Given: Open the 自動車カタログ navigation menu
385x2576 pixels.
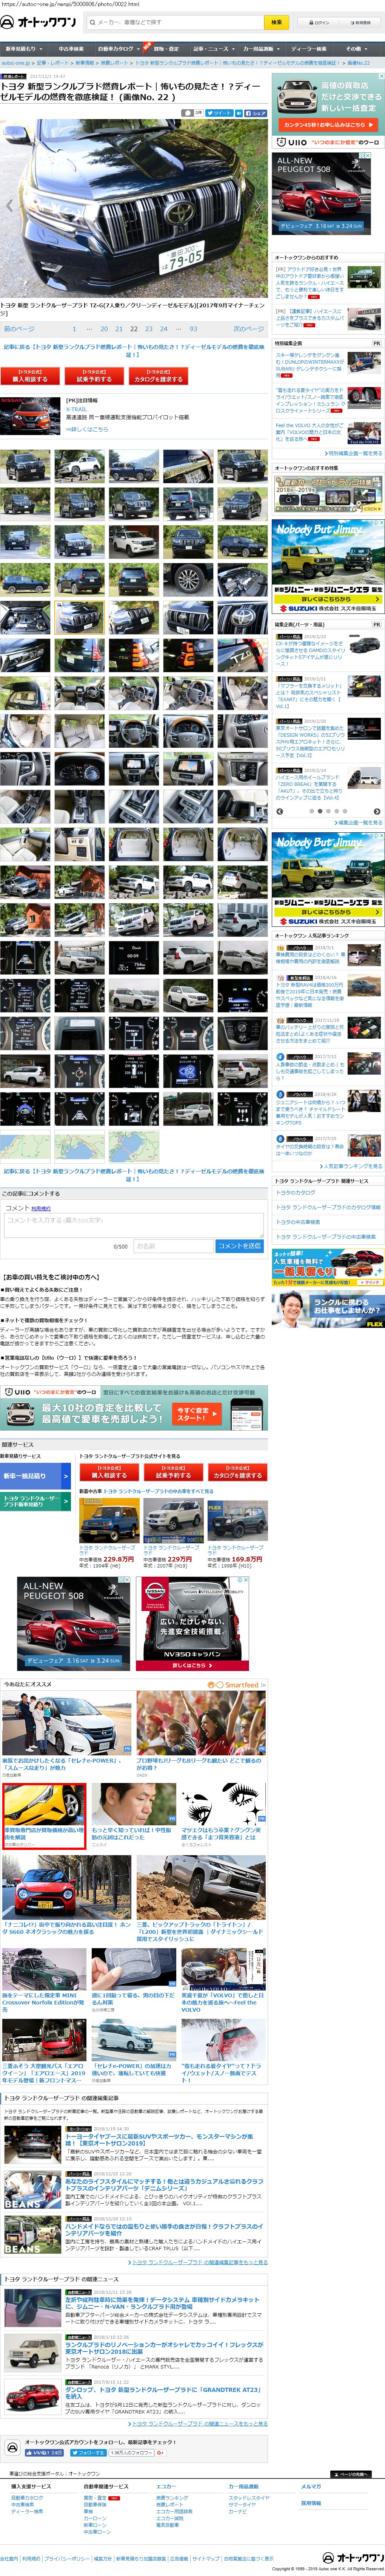Looking at the screenshot, I should tap(118, 48).
